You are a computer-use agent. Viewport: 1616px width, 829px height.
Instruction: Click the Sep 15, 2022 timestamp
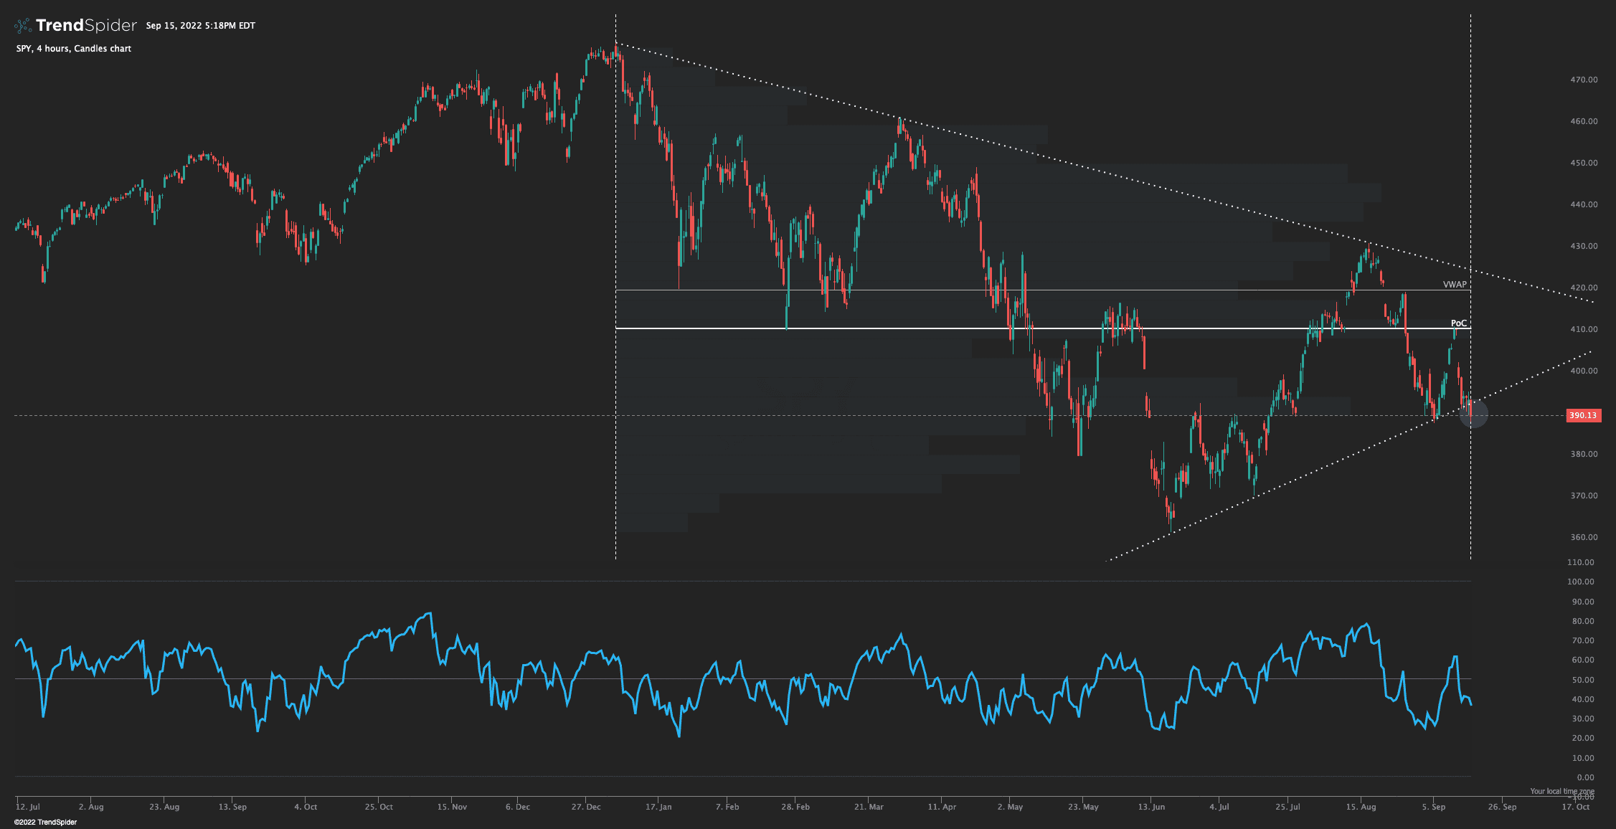200,26
